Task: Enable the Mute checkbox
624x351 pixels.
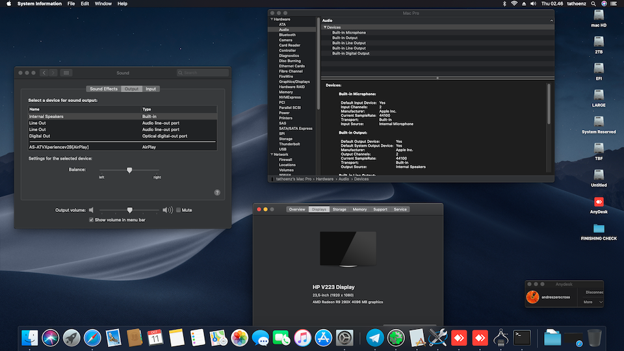Action: (179, 210)
